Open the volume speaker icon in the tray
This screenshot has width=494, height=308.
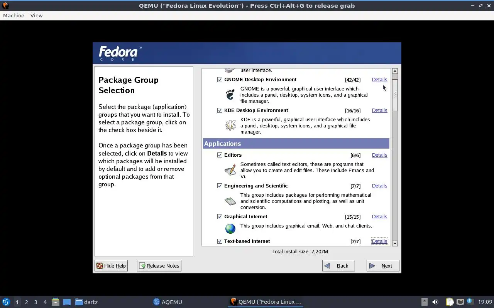[x=435, y=302]
